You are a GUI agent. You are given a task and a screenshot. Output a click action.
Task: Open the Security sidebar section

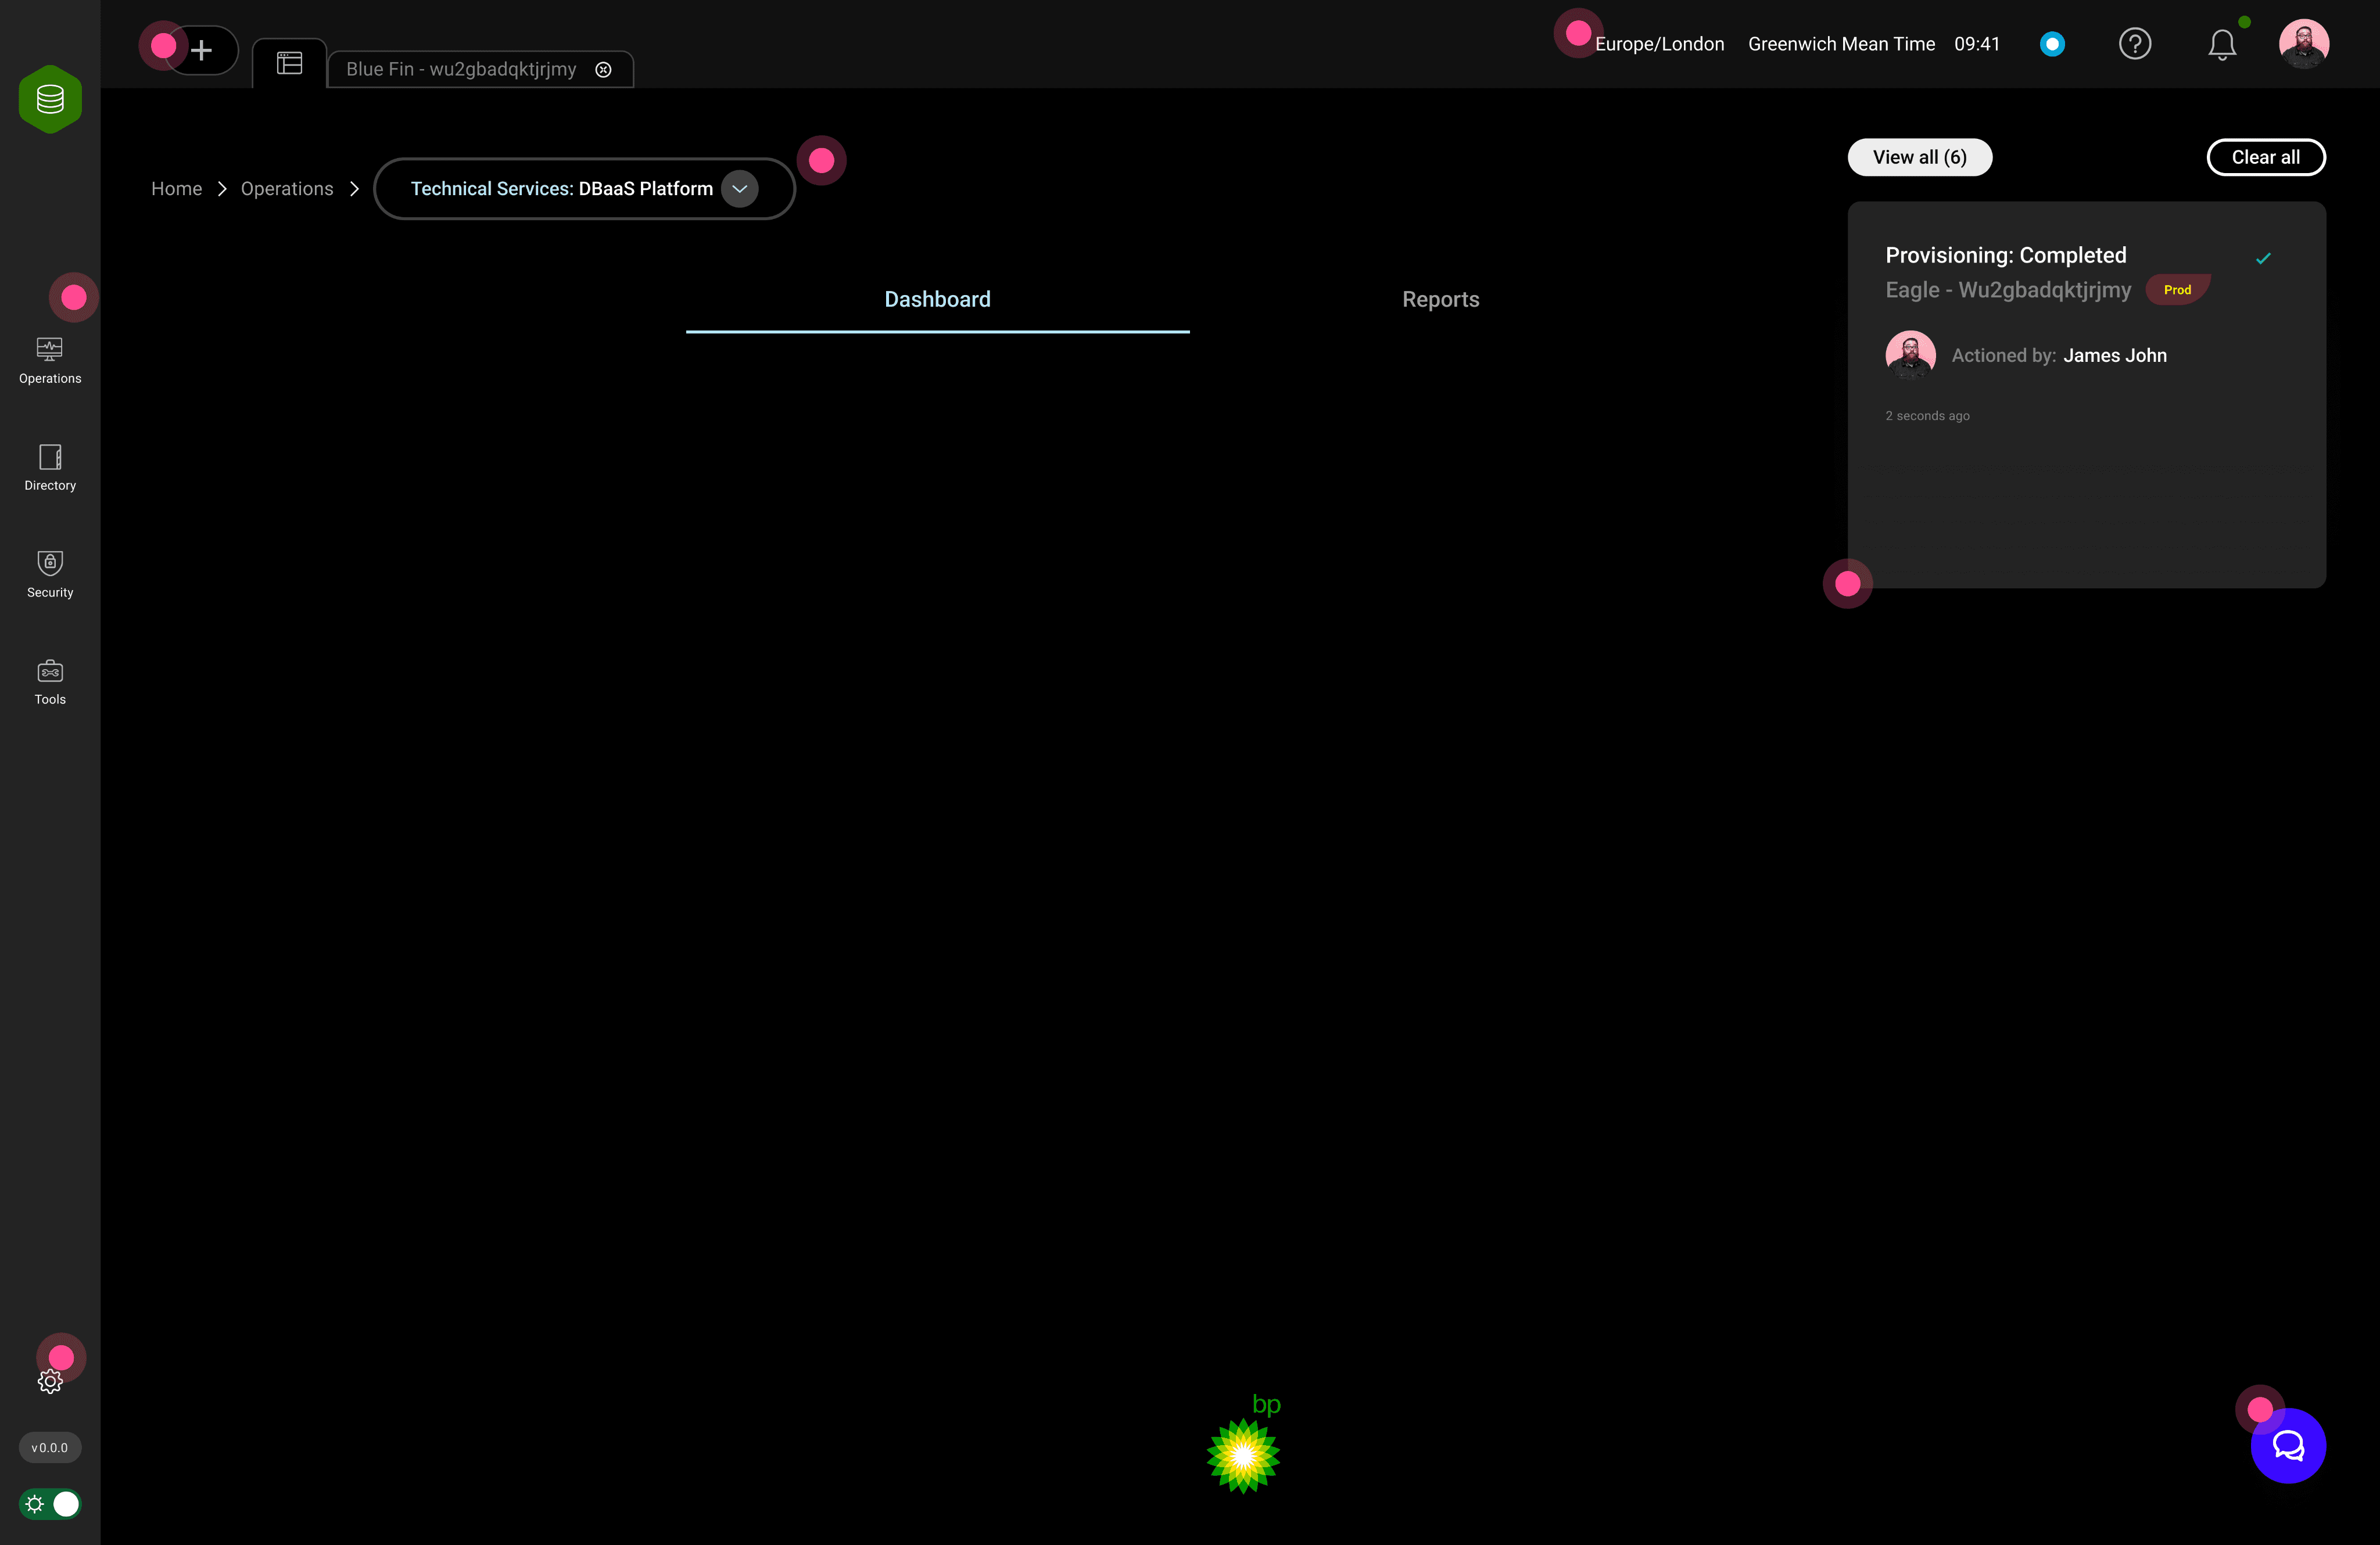pos(50,574)
